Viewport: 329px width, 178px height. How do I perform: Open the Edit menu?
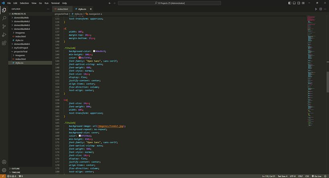[15, 3]
